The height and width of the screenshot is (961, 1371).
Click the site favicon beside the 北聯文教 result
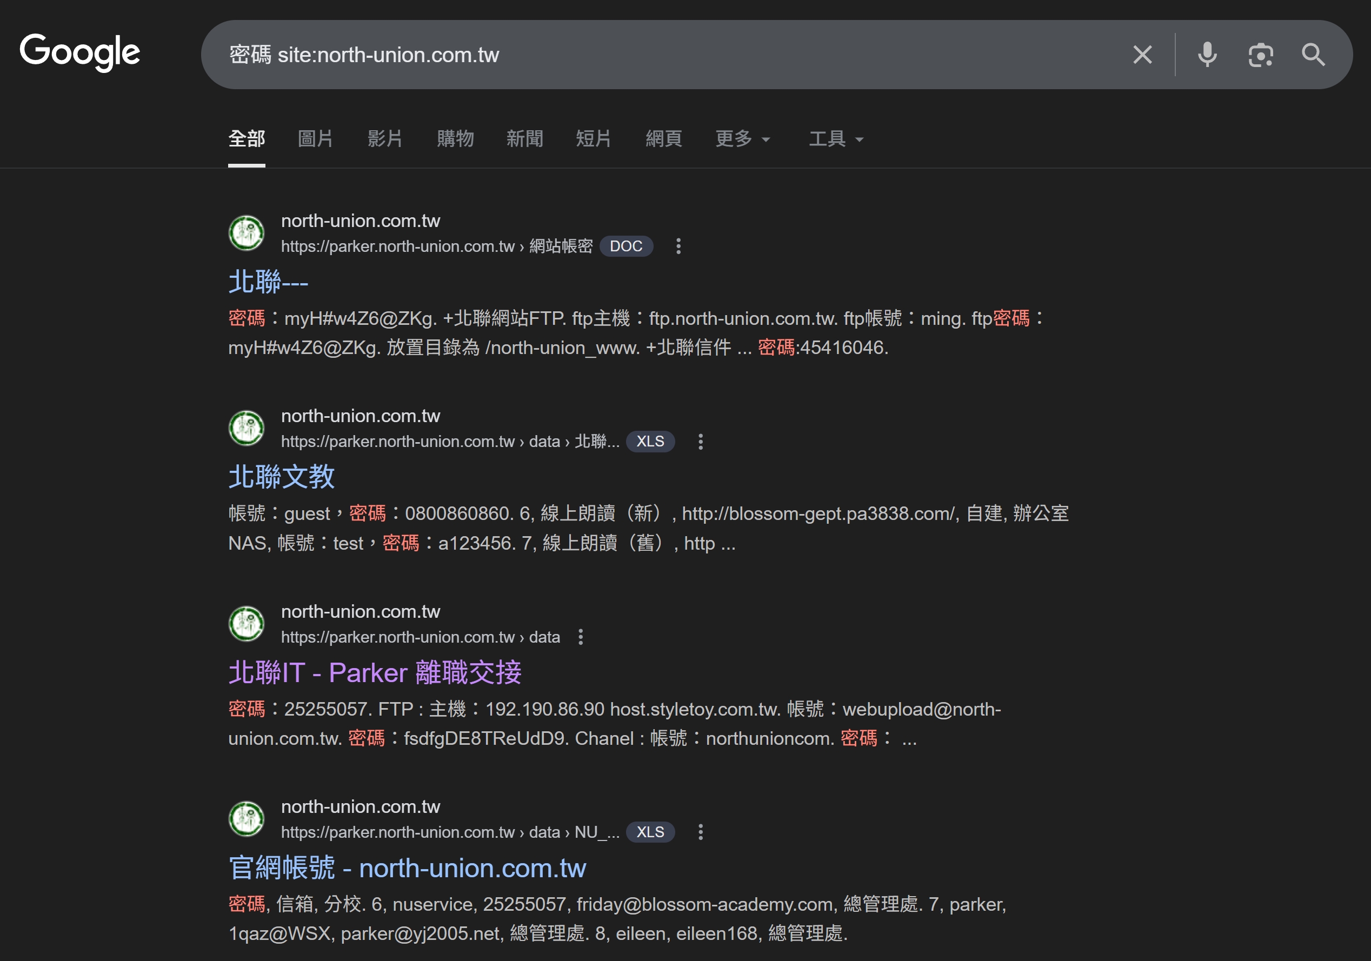246,428
